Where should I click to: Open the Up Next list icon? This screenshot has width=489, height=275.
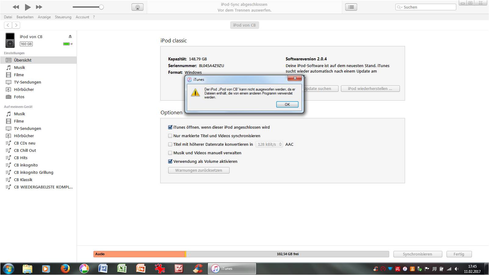pos(351,7)
